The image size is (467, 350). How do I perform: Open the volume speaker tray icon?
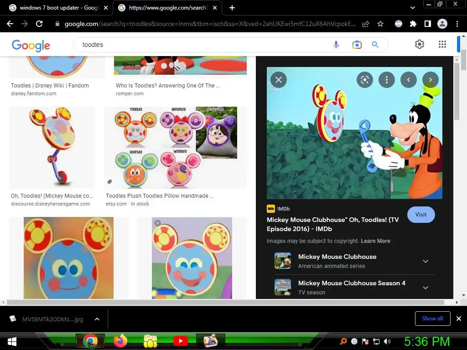coord(387,341)
